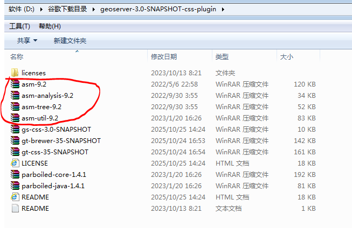Screen dimensions: 352x228
Task: Select the README HTML document icon
Action: pyautogui.click(x=15, y=197)
